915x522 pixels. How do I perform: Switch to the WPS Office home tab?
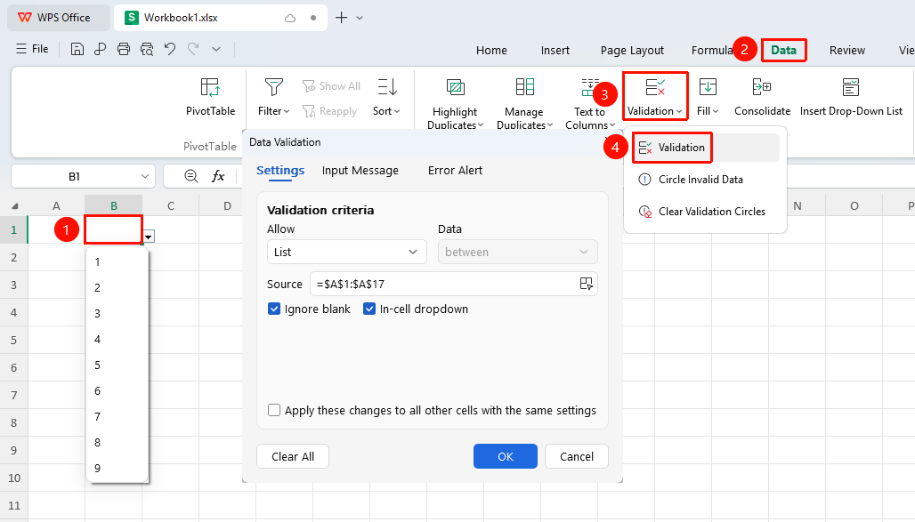click(59, 18)
